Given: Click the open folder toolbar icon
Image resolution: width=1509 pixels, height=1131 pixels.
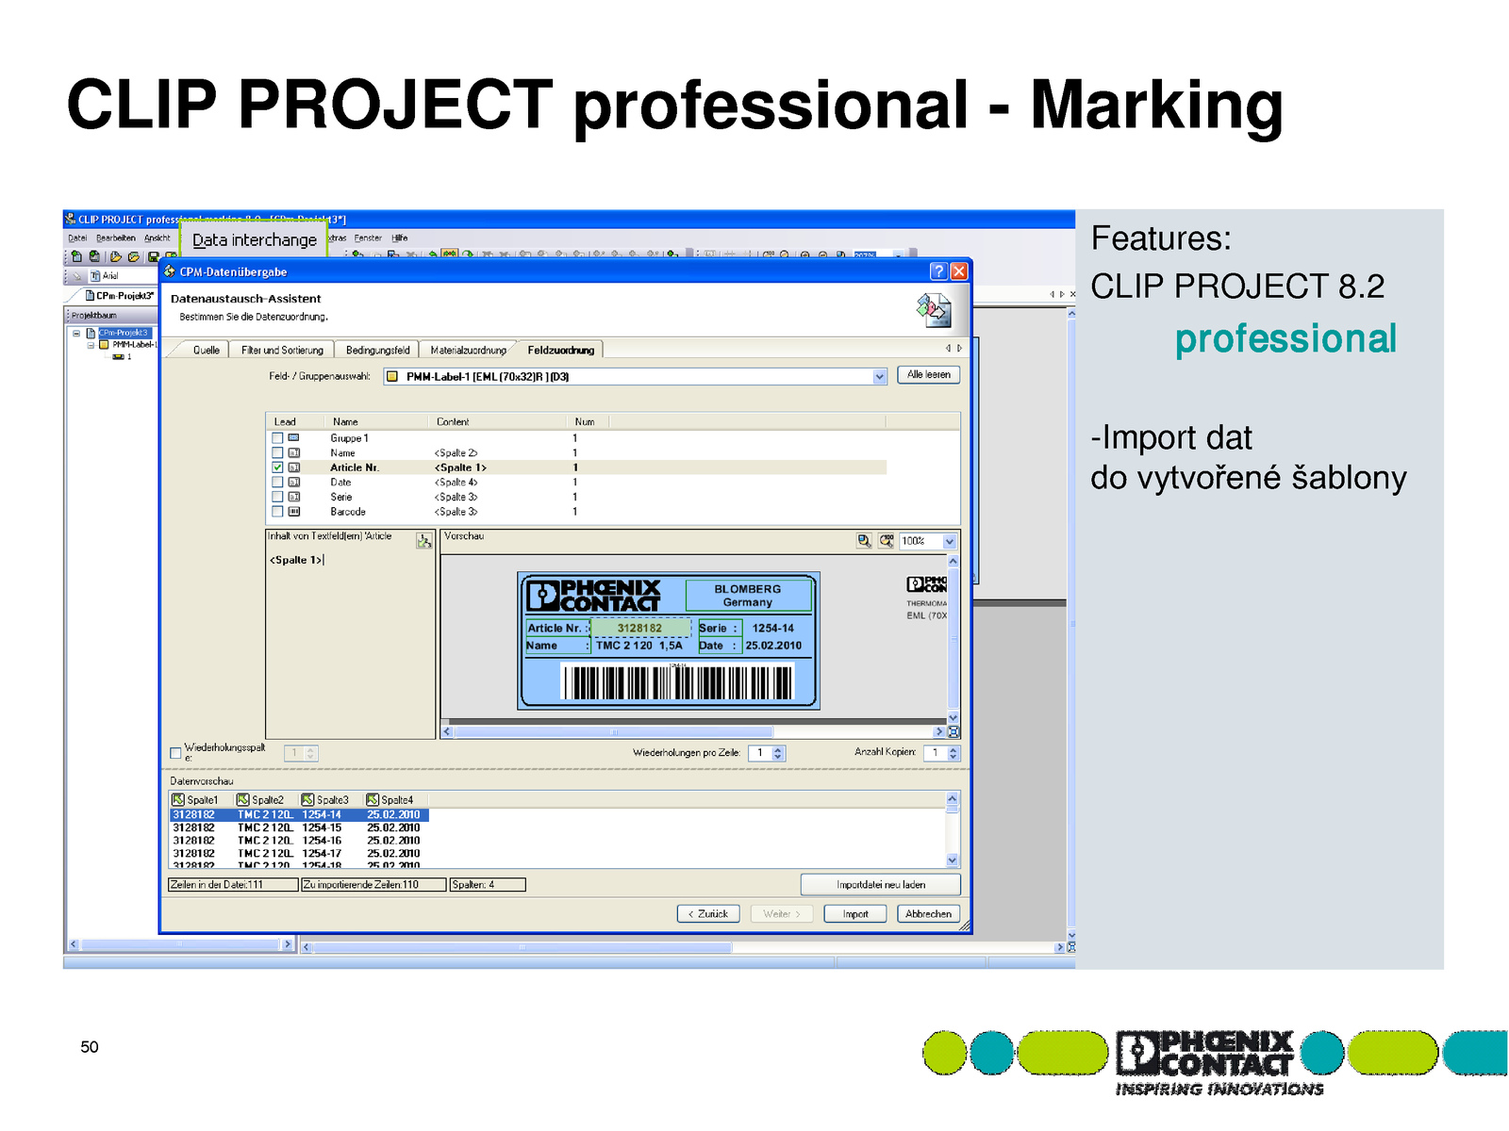Looking at the screenshot, I should (116, 256).
